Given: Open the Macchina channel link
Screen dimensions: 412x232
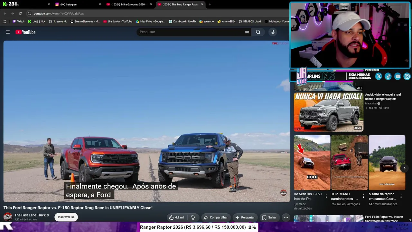Looking at the screenshot, I should (x=371, y=103).
